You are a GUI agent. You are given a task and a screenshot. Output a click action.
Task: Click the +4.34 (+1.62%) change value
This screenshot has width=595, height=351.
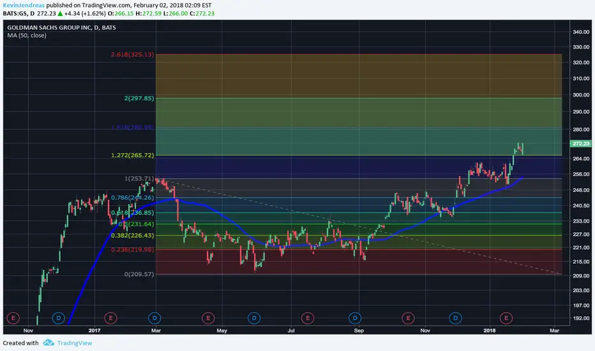click(85, 13)
